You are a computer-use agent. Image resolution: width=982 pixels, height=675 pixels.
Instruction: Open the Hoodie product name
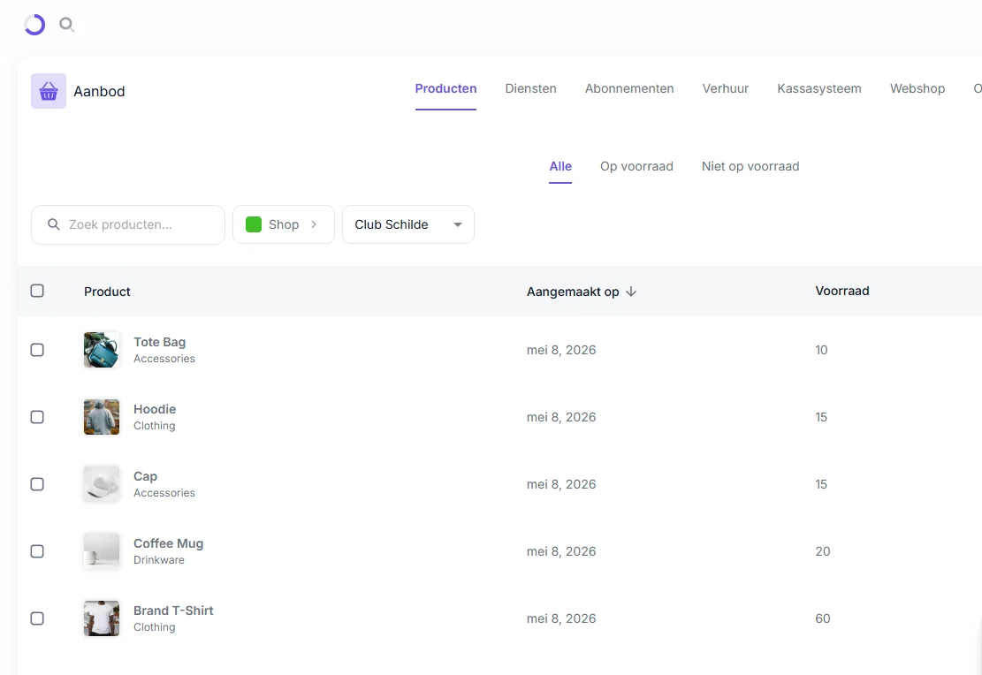click(x=155, y=409)
